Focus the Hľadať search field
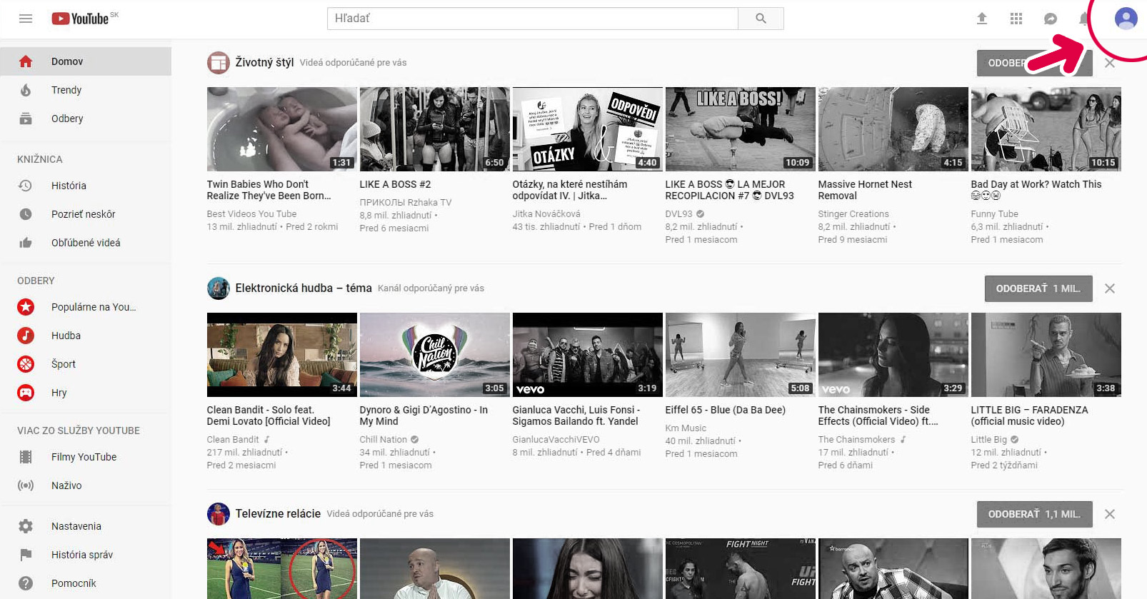 [533, 19]
